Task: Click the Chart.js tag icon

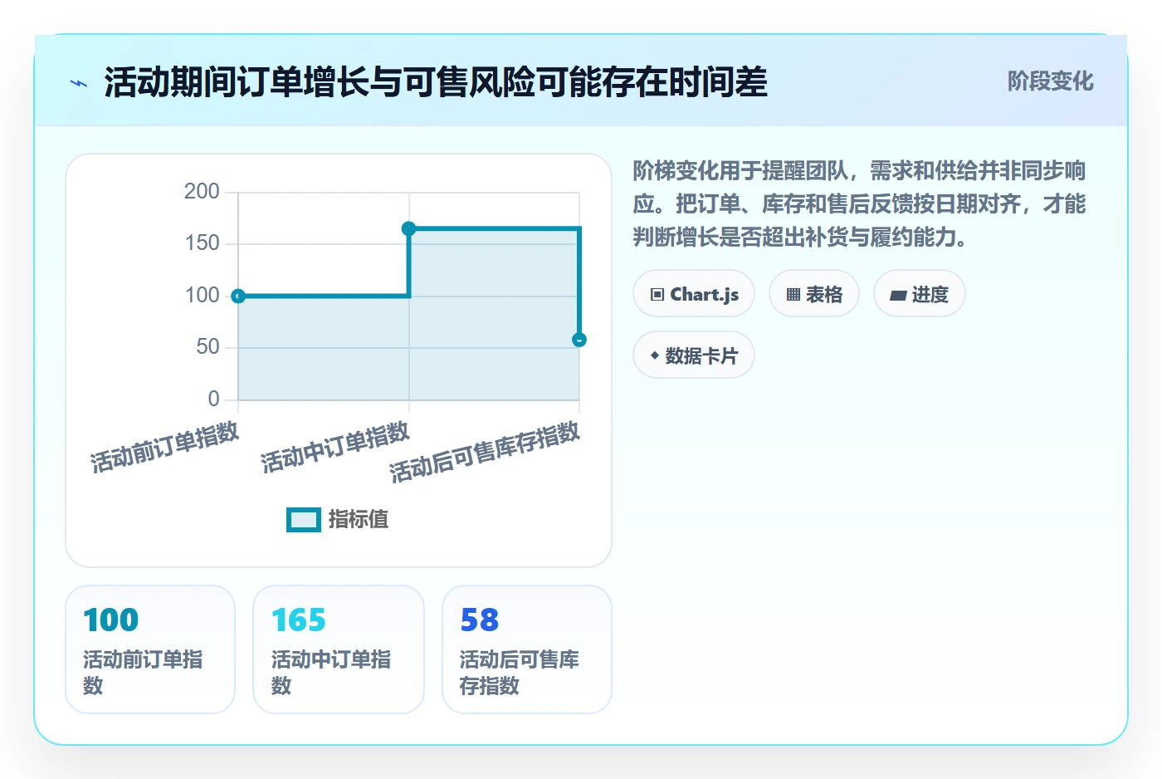Action: [x=657, y=295]
